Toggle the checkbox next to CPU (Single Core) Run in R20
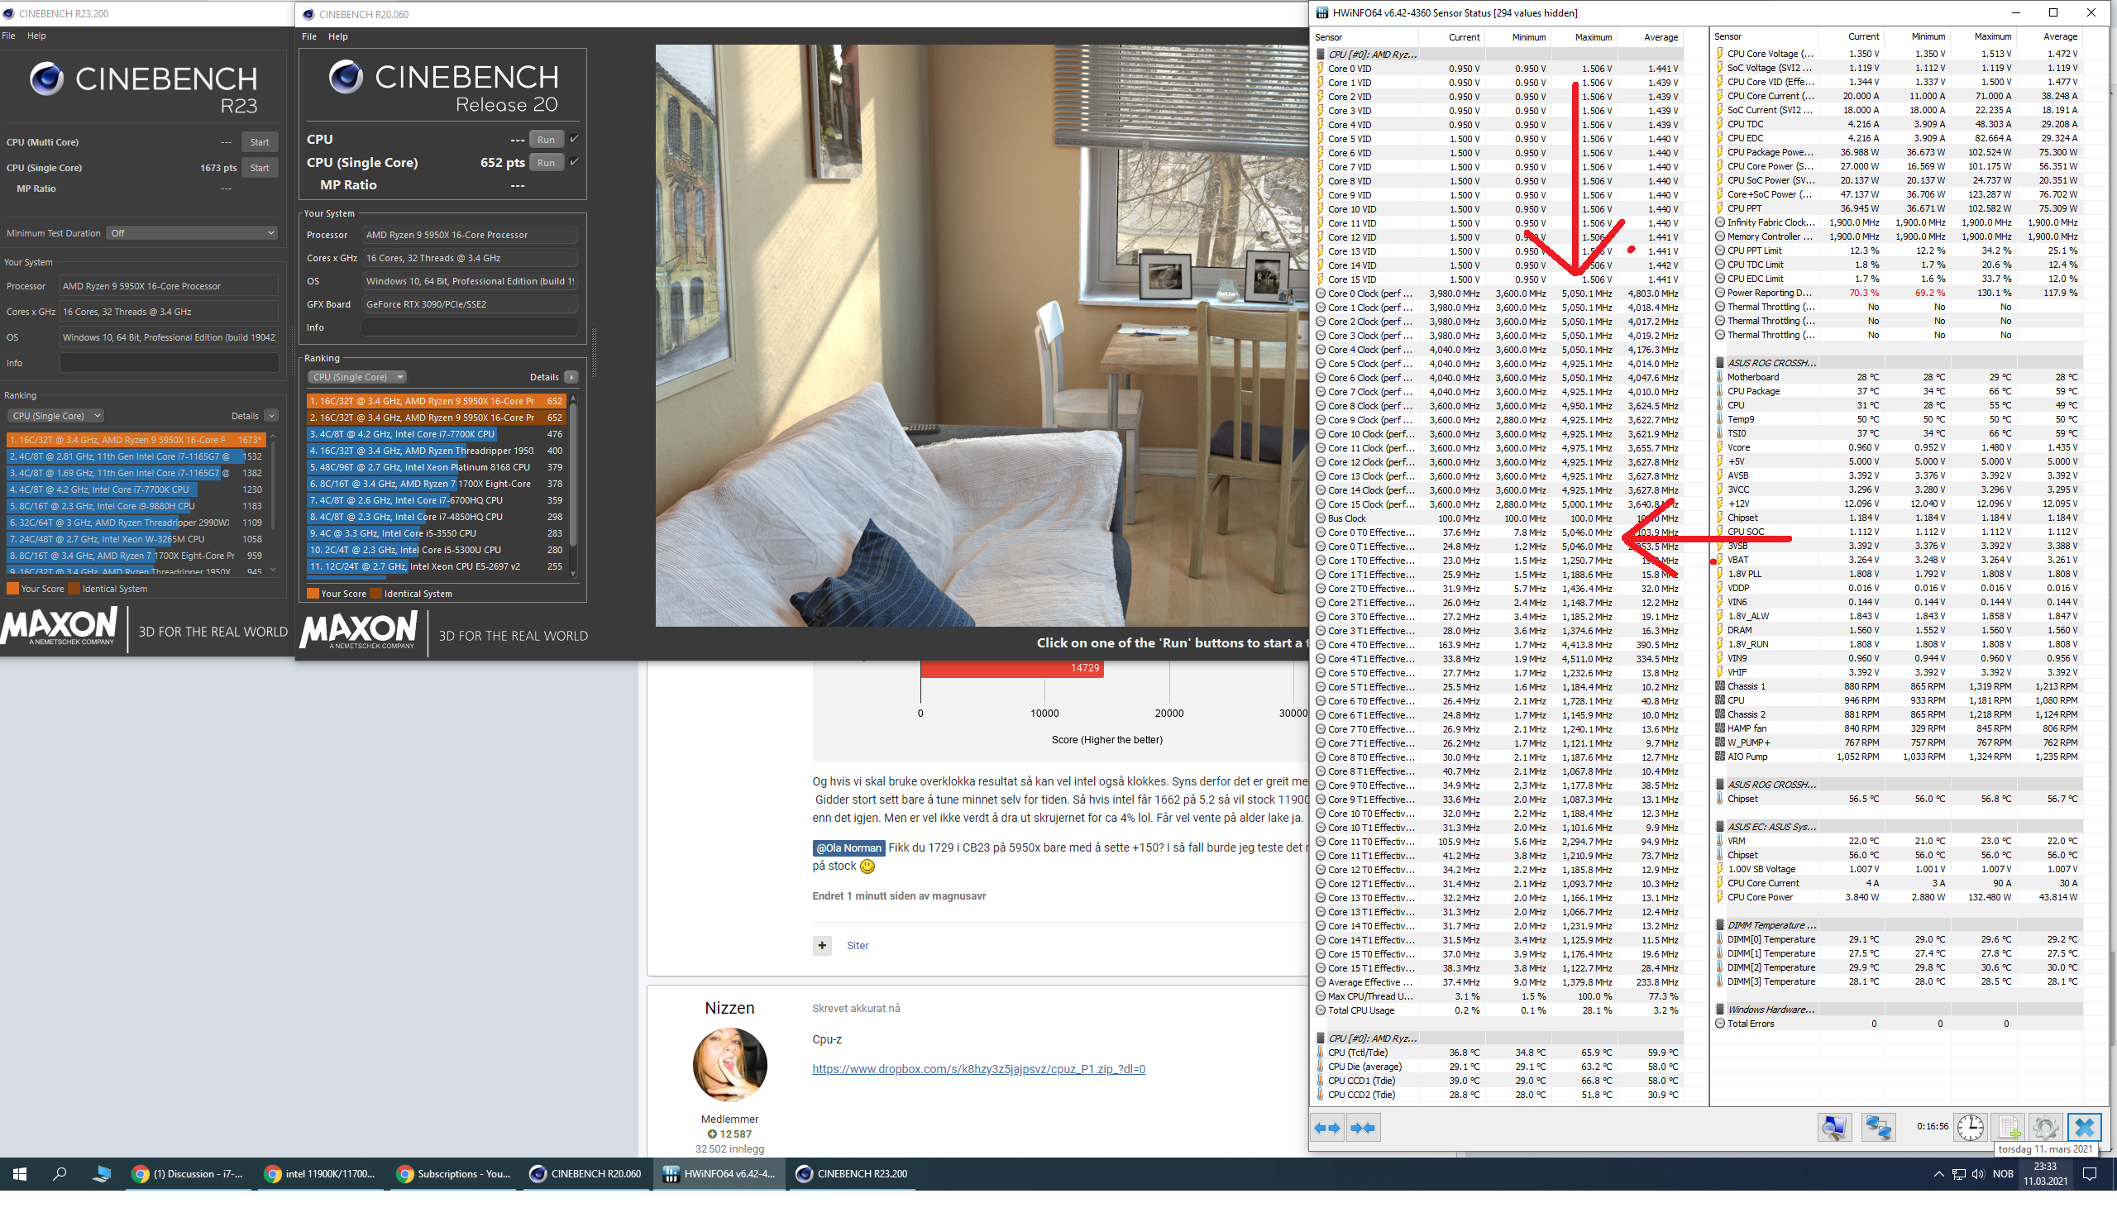This screenshot has width=2117, height=1227. [575, 161]
